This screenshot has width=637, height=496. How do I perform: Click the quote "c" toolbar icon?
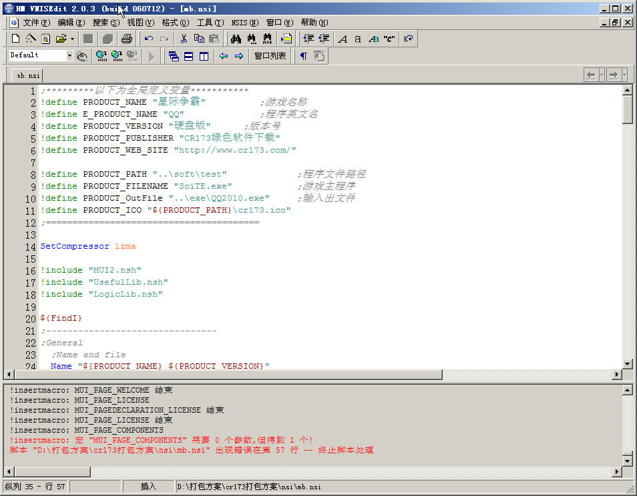pyautogui.click(x=389, y=39)
